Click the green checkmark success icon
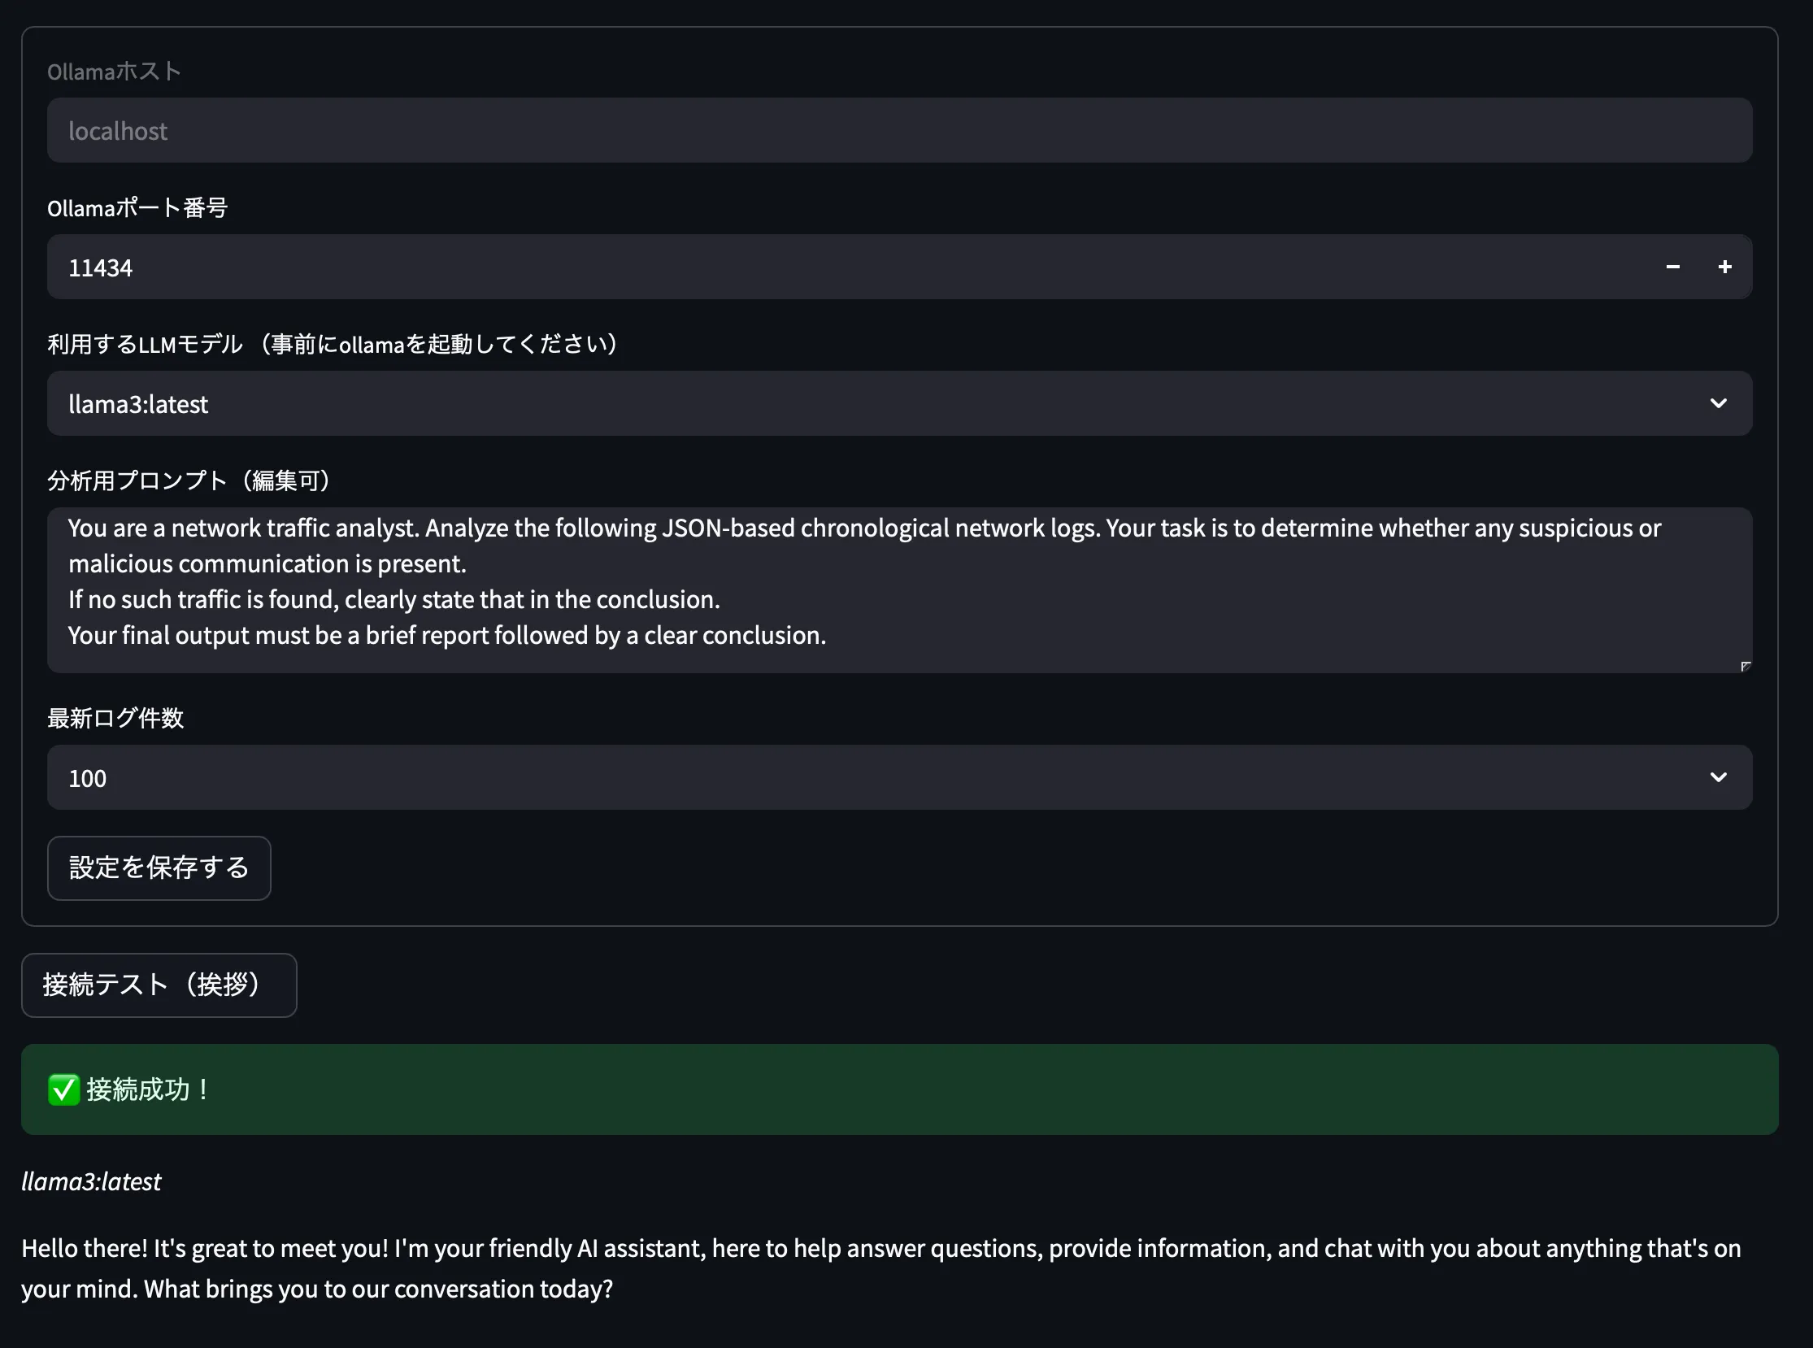1813x1348 pixels. tap(63, 1089)
